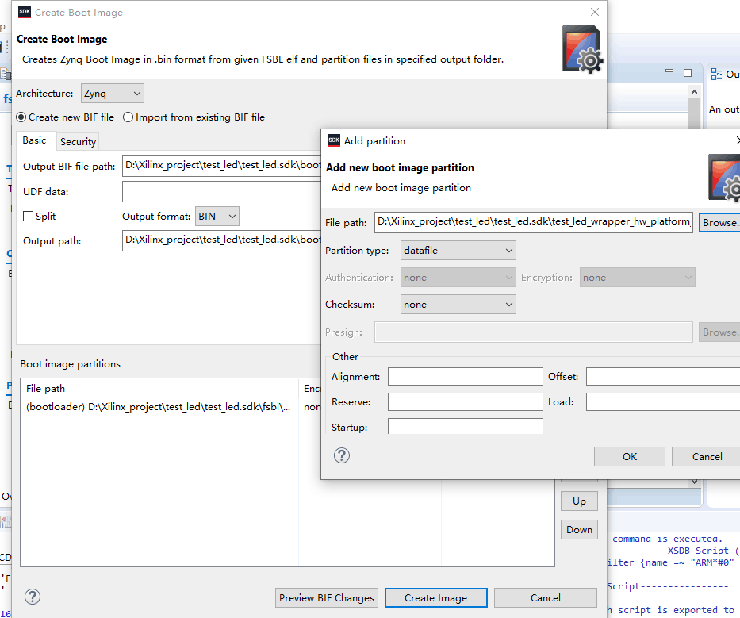Click the disabled Presign Browse button
This screenshot has height=618, width=740.
(719, 332)
